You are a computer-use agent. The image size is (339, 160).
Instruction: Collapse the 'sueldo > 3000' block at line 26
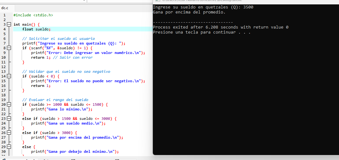tap(9, 133)
